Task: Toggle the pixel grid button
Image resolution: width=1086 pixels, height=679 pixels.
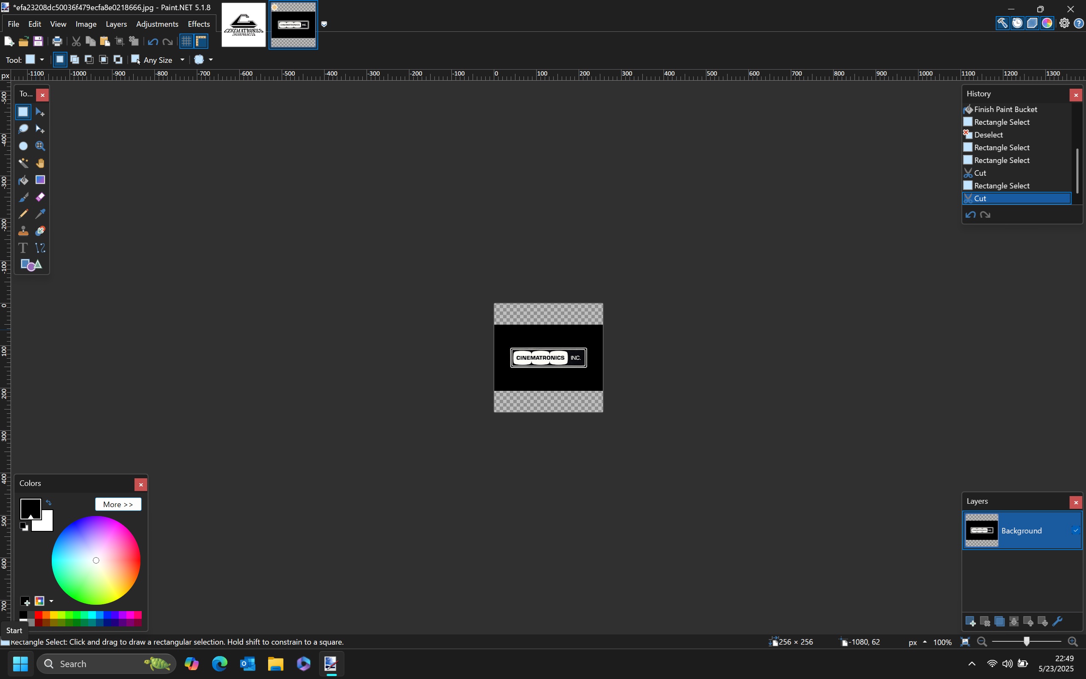Action: point(186,41)
